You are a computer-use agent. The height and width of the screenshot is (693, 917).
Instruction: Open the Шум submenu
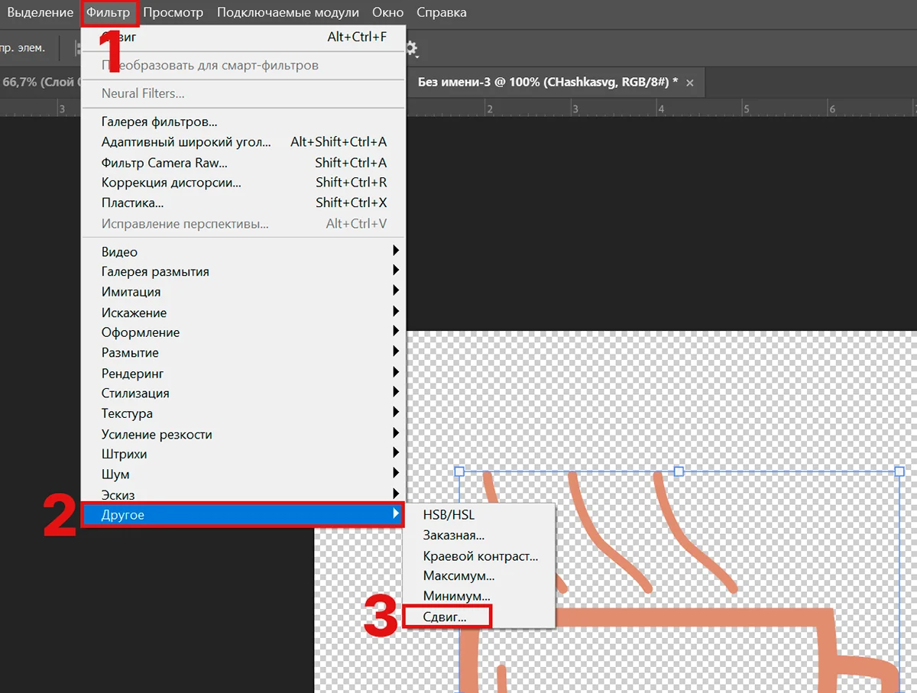[243, 474]
